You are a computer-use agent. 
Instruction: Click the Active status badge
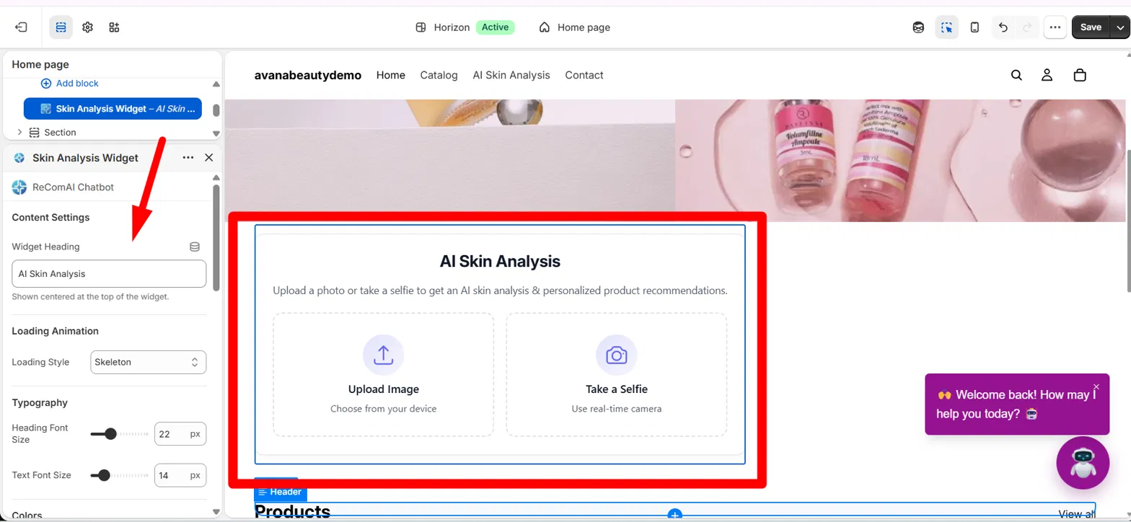(x=495, y=27)
